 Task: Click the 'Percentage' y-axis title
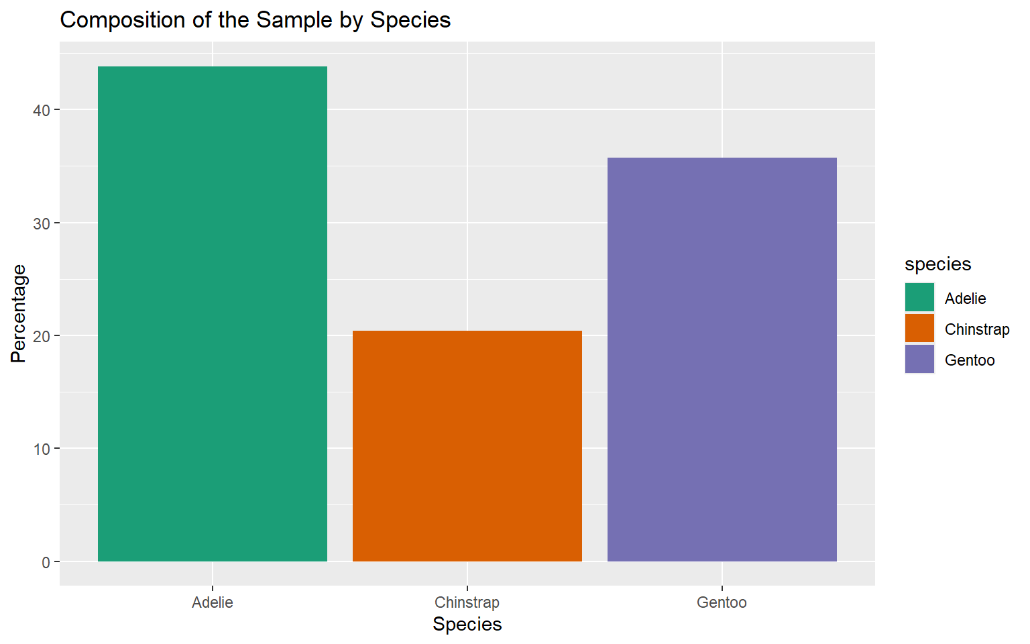(19, 313)
